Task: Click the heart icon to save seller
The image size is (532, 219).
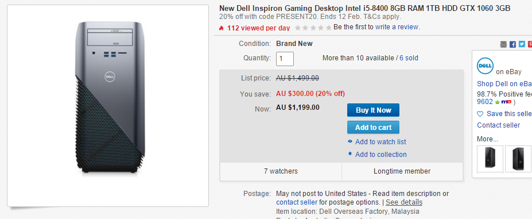Action: pos(480,114)
